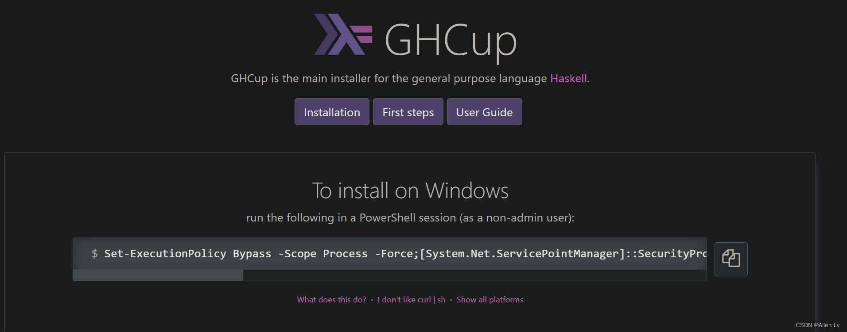Open the First steps page

(408, 112)
